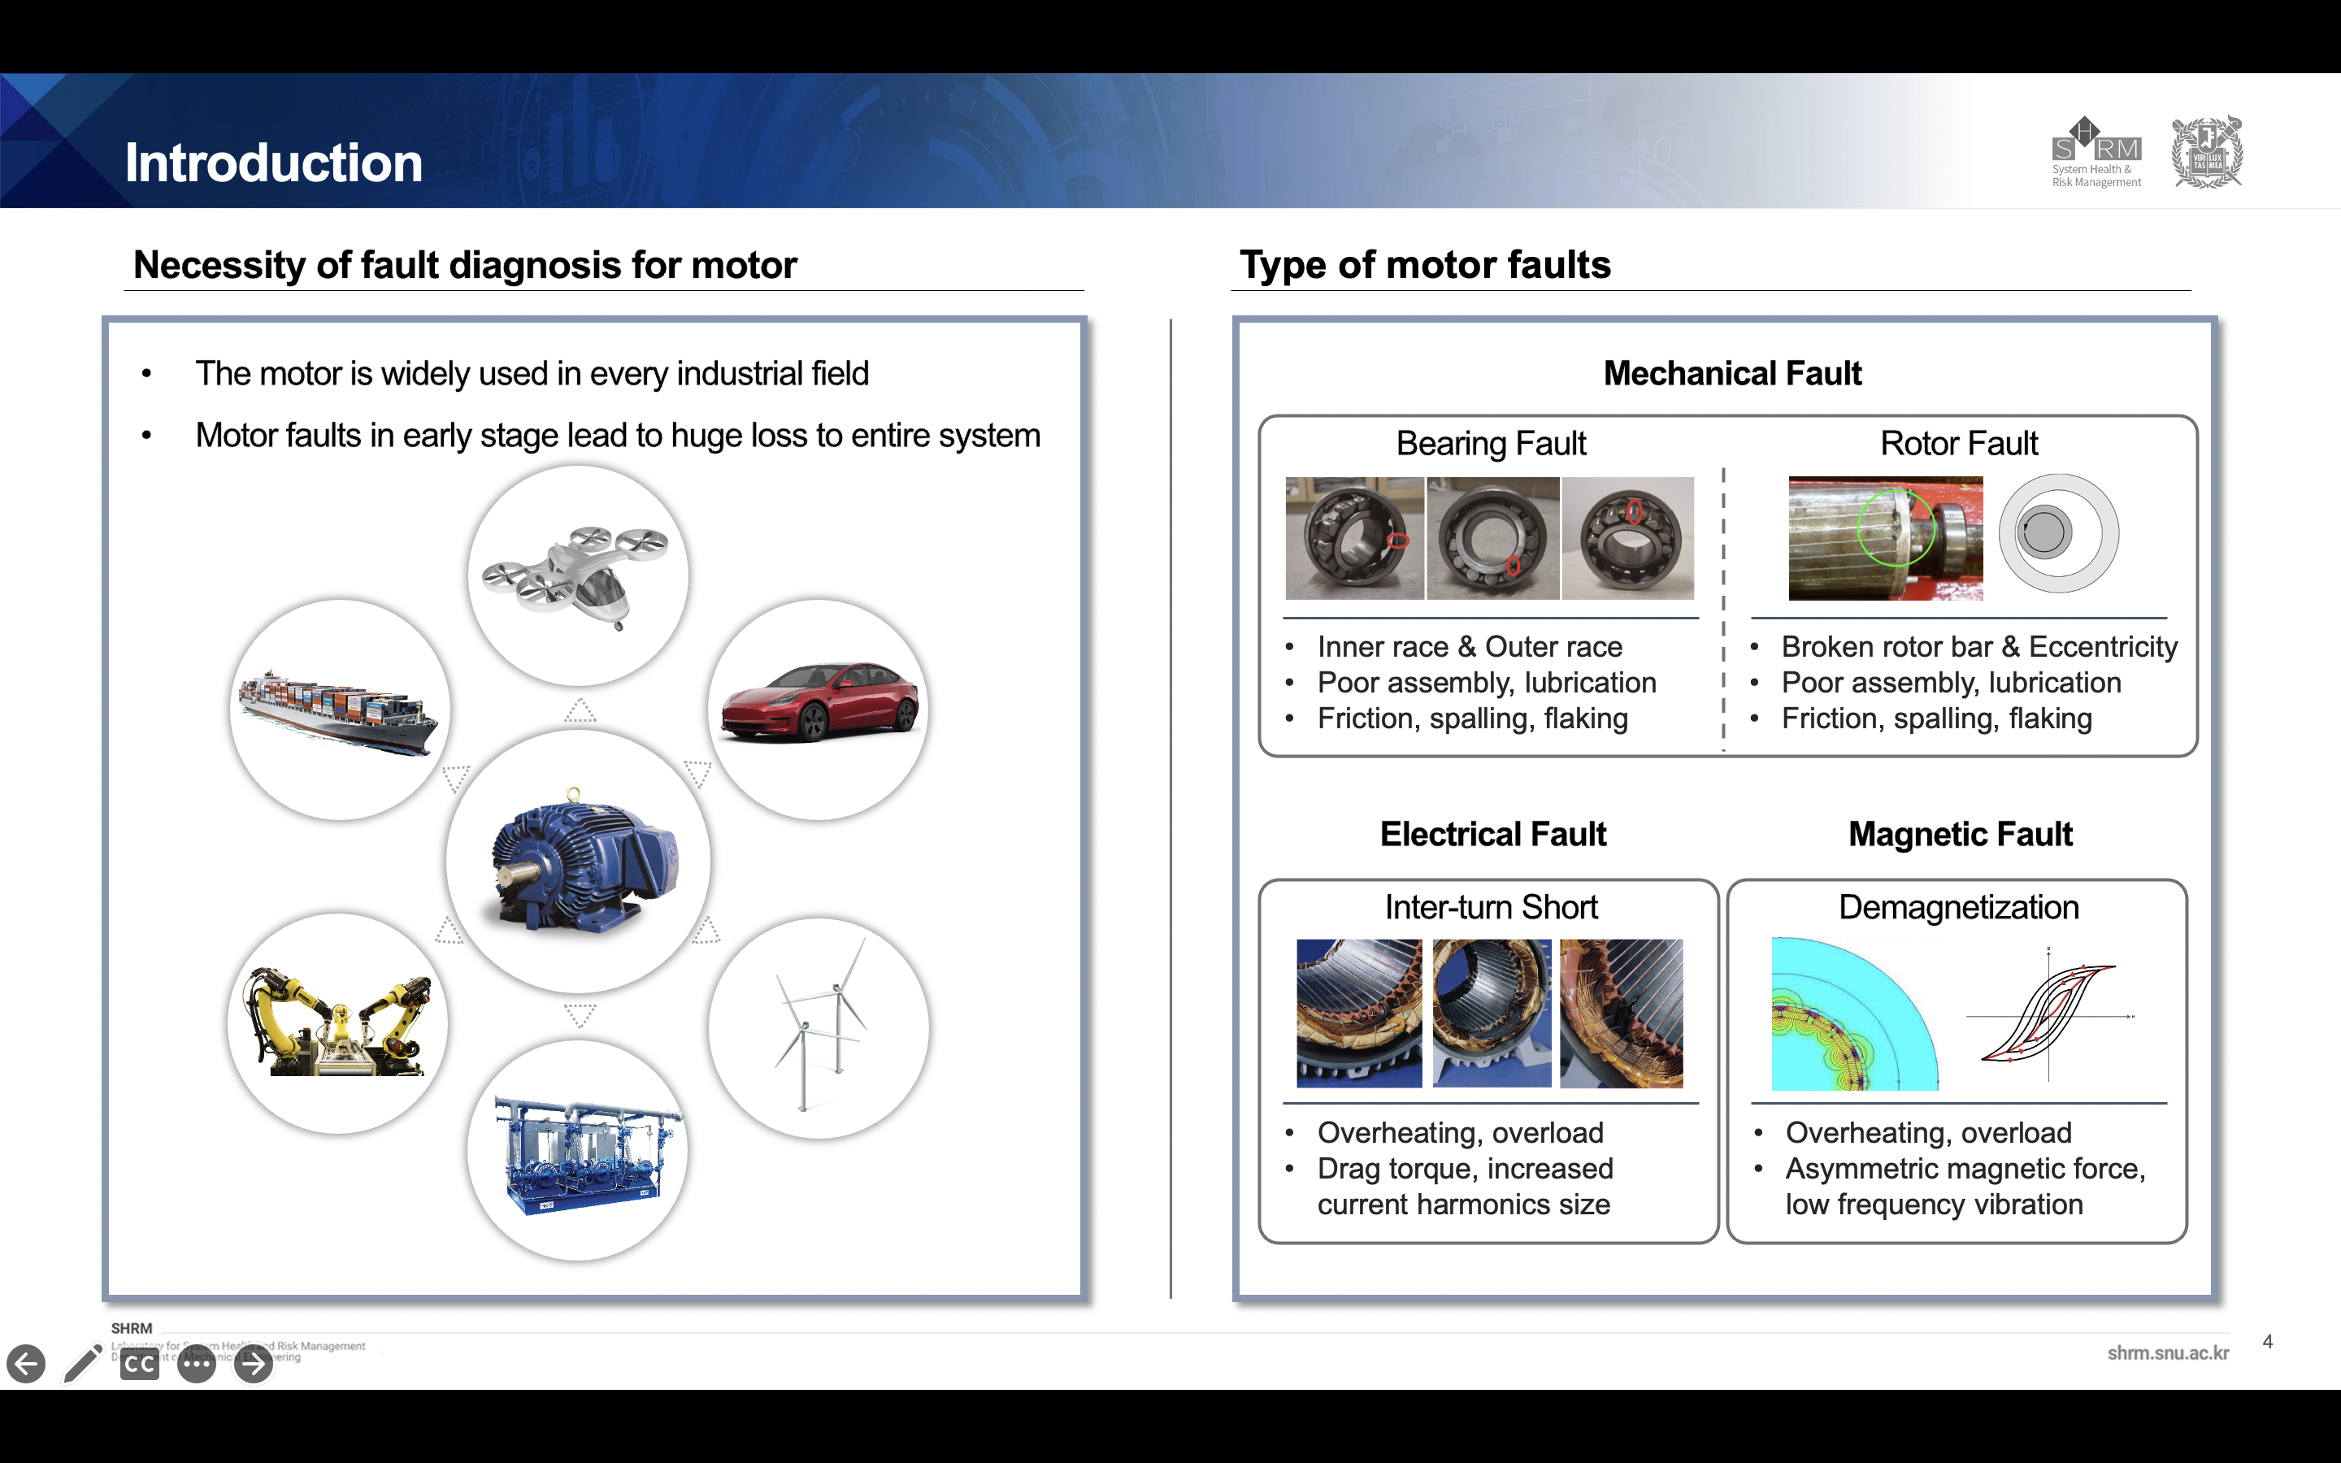Click 'Type of motor faults' heading
This screenshot has height=1463, width=2341.
tap(1425, 265)
